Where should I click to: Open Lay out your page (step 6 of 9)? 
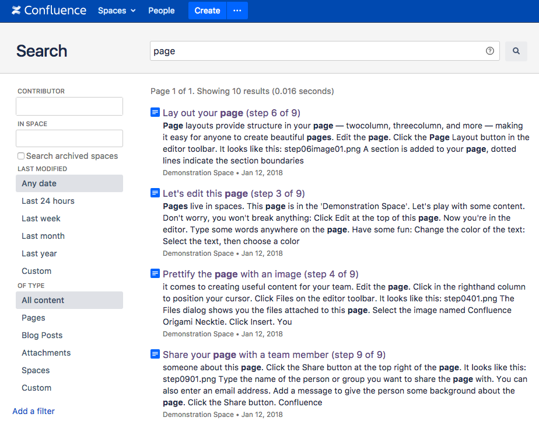click(x=232, y=113)
